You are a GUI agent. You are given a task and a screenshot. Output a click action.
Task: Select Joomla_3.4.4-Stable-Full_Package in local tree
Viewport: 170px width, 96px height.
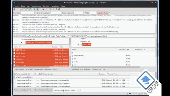(39, 43)
